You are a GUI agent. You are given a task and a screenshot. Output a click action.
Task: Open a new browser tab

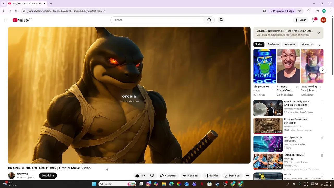click(x=51, y=4)
